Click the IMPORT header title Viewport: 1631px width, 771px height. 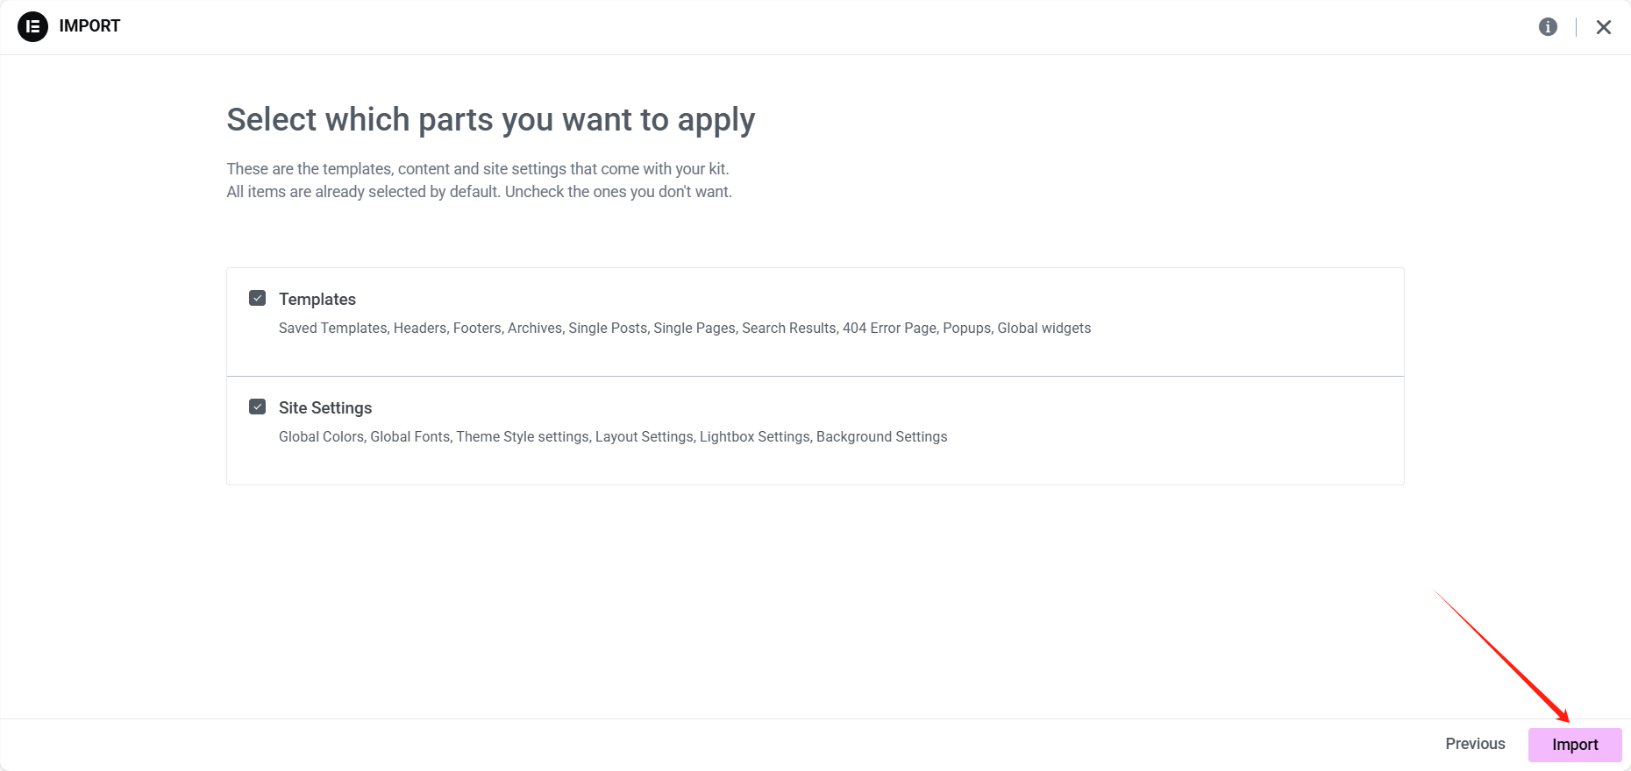[89, 26]
